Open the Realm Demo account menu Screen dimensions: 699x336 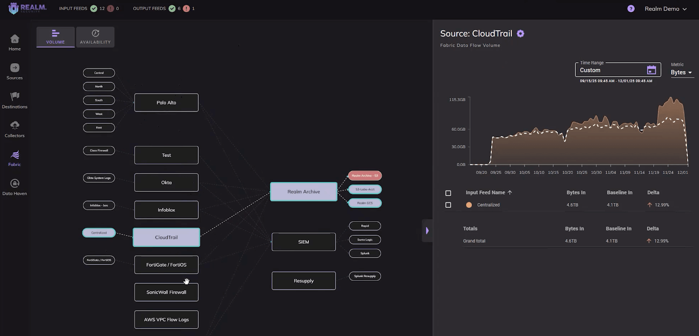point(665,9)
